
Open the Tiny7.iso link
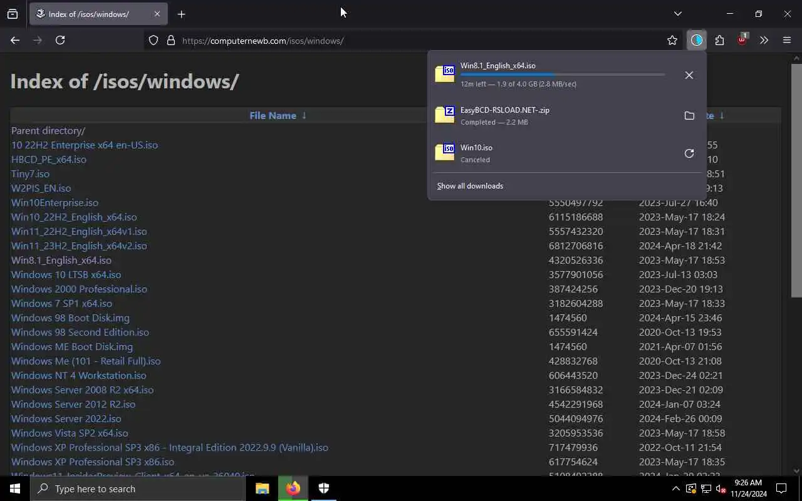coord(30,173)
